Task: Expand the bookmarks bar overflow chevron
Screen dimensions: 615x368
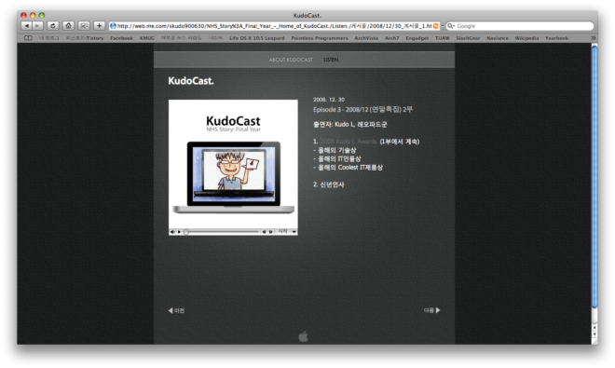Action: click(593, 38)
